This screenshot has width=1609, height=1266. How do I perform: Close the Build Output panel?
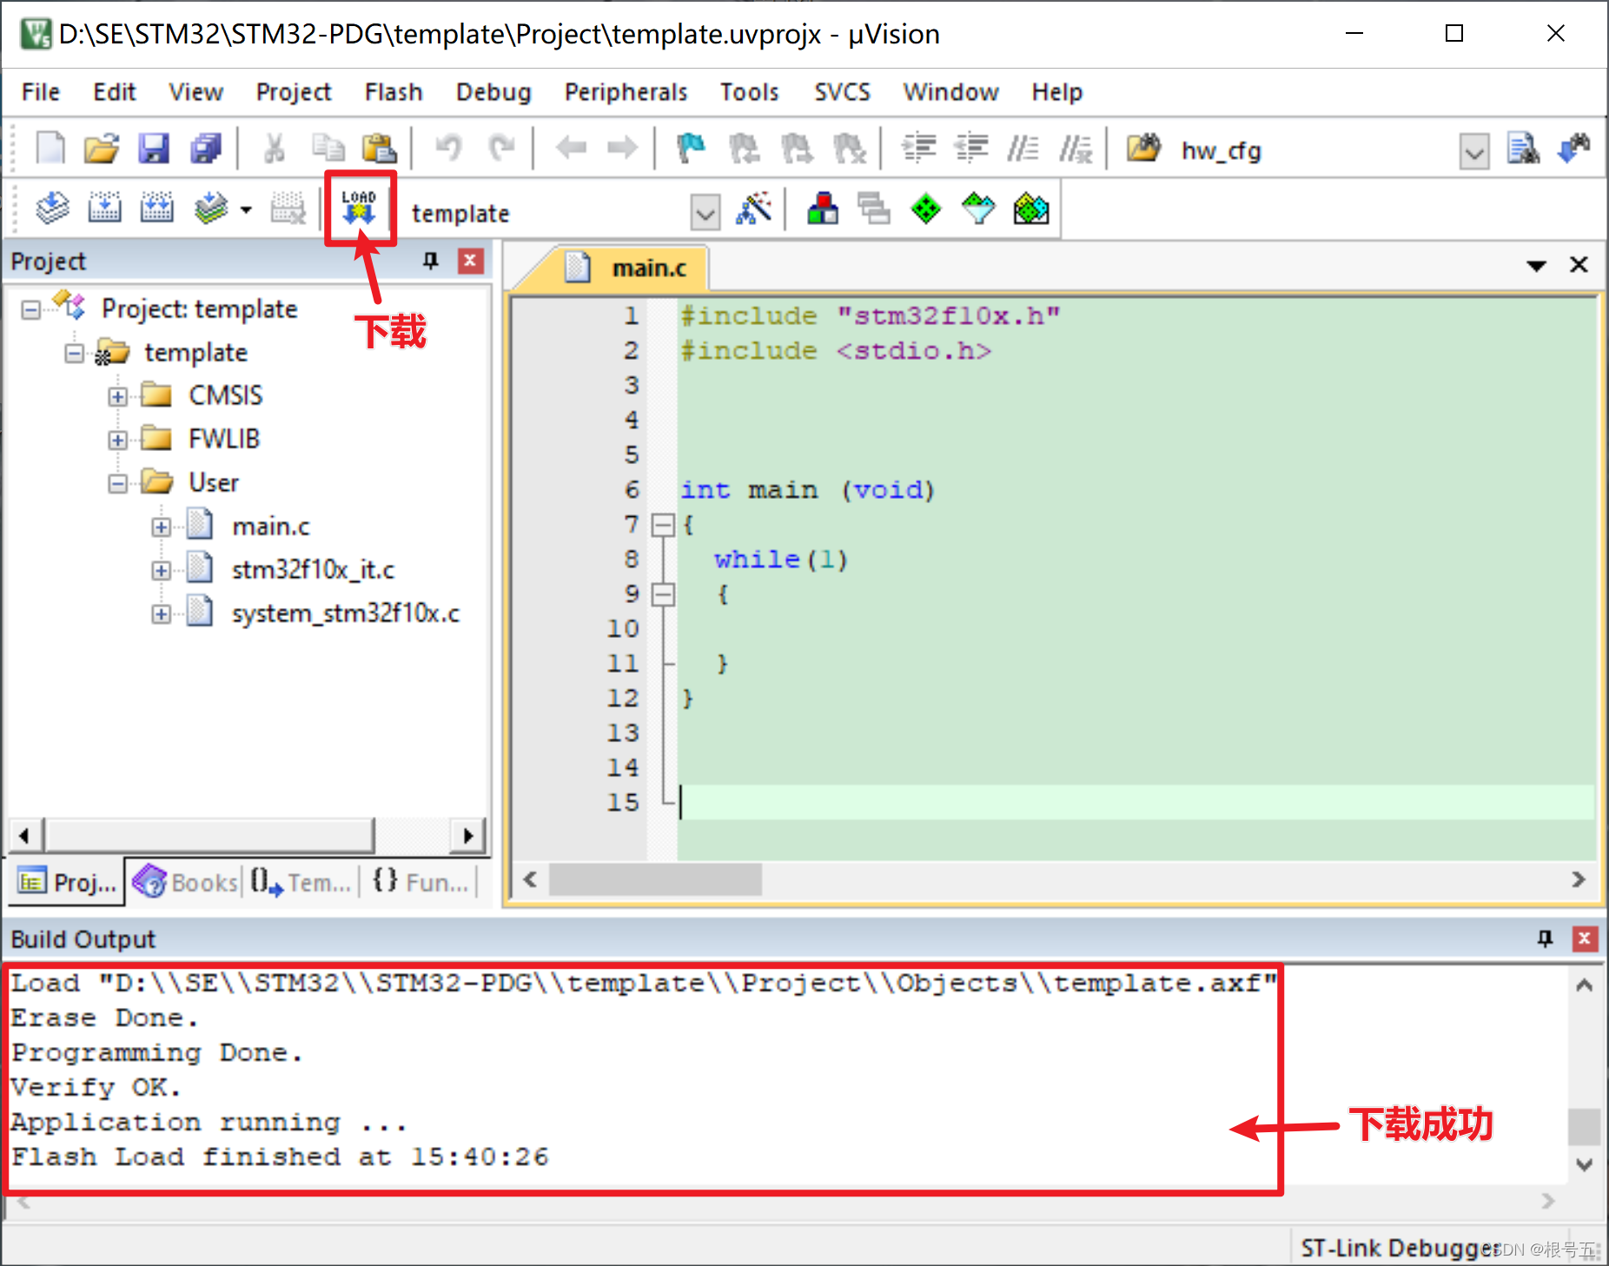(x=1585, y=938)
